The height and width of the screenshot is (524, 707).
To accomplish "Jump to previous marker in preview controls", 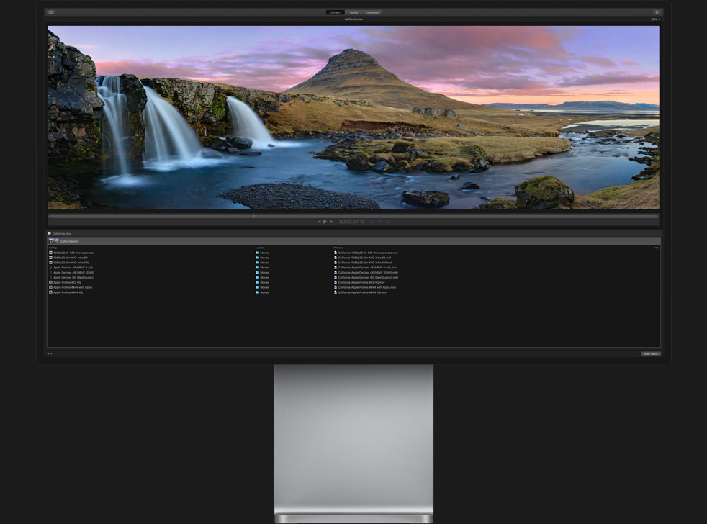I will (319, 222).
